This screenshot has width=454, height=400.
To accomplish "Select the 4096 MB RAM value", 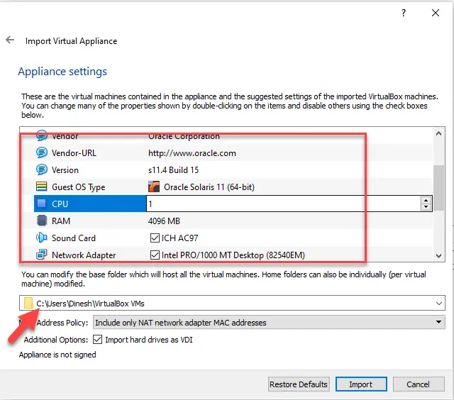I will tap(164, 221).
